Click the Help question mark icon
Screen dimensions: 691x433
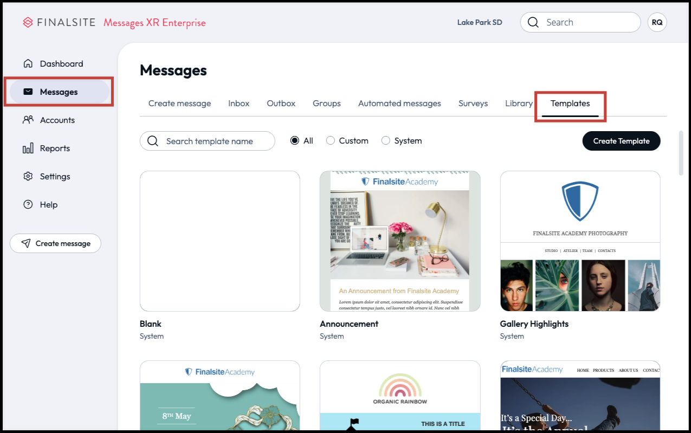point(28,204)
